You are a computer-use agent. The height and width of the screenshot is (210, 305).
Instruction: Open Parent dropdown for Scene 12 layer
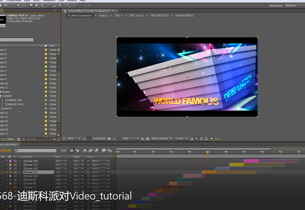[x=101, y=169]
